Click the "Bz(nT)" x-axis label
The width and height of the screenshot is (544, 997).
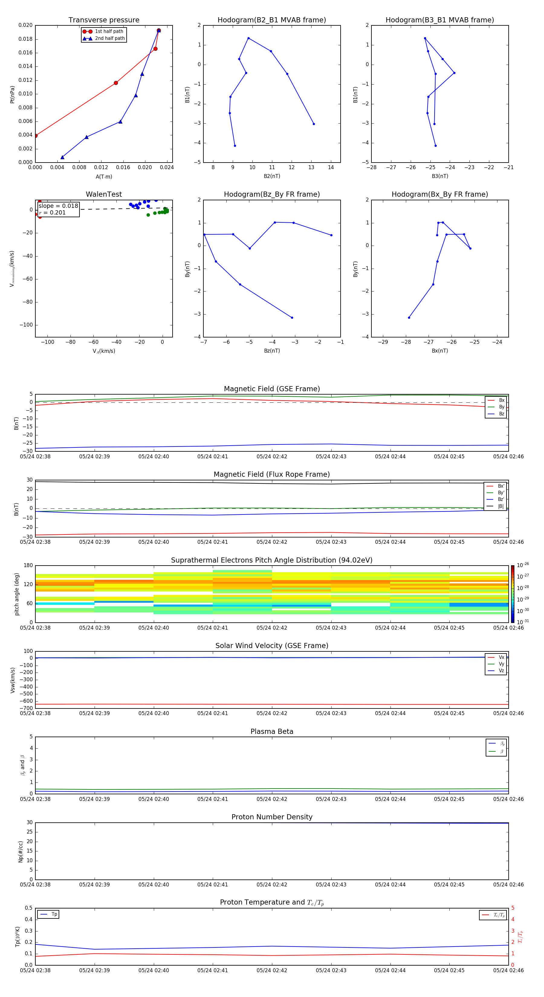pyautogui.click(x=272, y=351)
